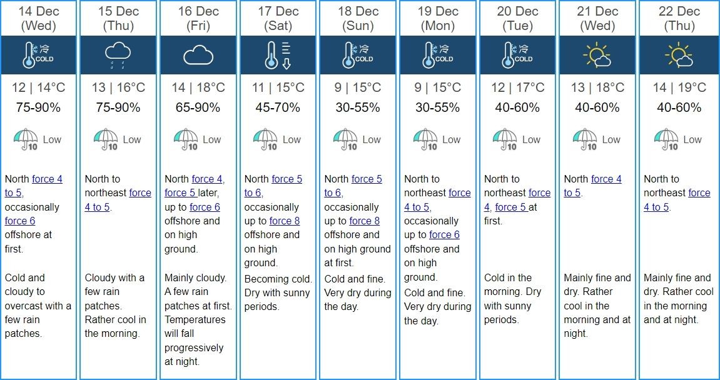The width and height of the screenshot is (720, 380).
Task: Select the cold weather icon for 18 Dec
Action: coord(357,55)
